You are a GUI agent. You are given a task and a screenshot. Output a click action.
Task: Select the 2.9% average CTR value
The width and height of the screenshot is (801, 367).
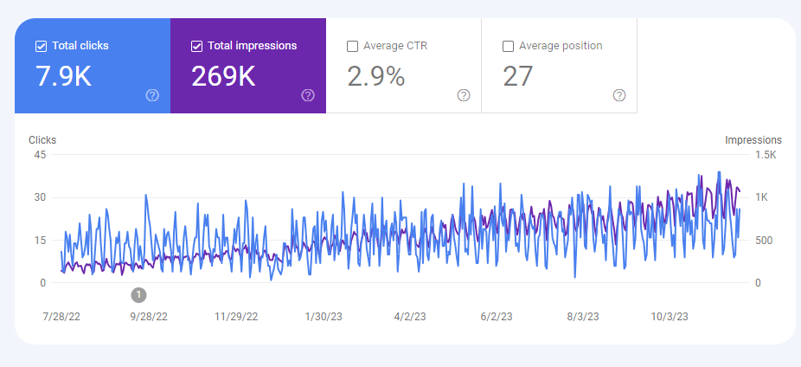click(x=376, y=76)
